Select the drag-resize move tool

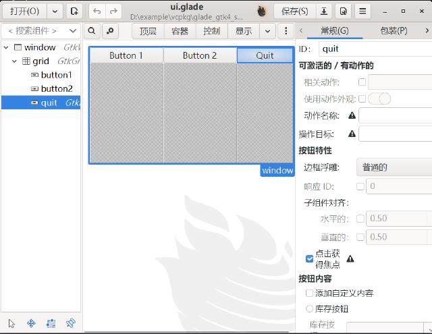coord(31,323)
